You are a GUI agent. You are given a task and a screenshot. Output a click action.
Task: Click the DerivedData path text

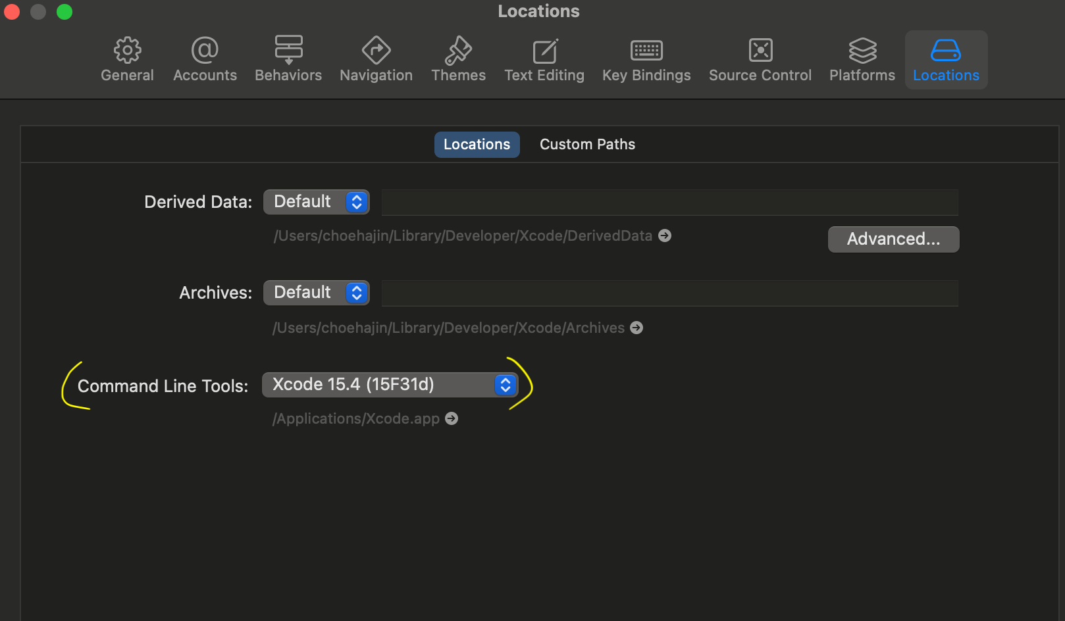(x=463, y=236)
